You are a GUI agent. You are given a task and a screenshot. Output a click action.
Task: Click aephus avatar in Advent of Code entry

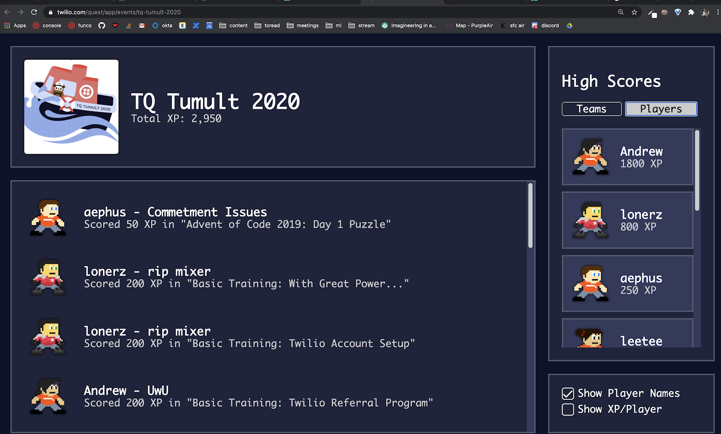click(x=48, y=218)
